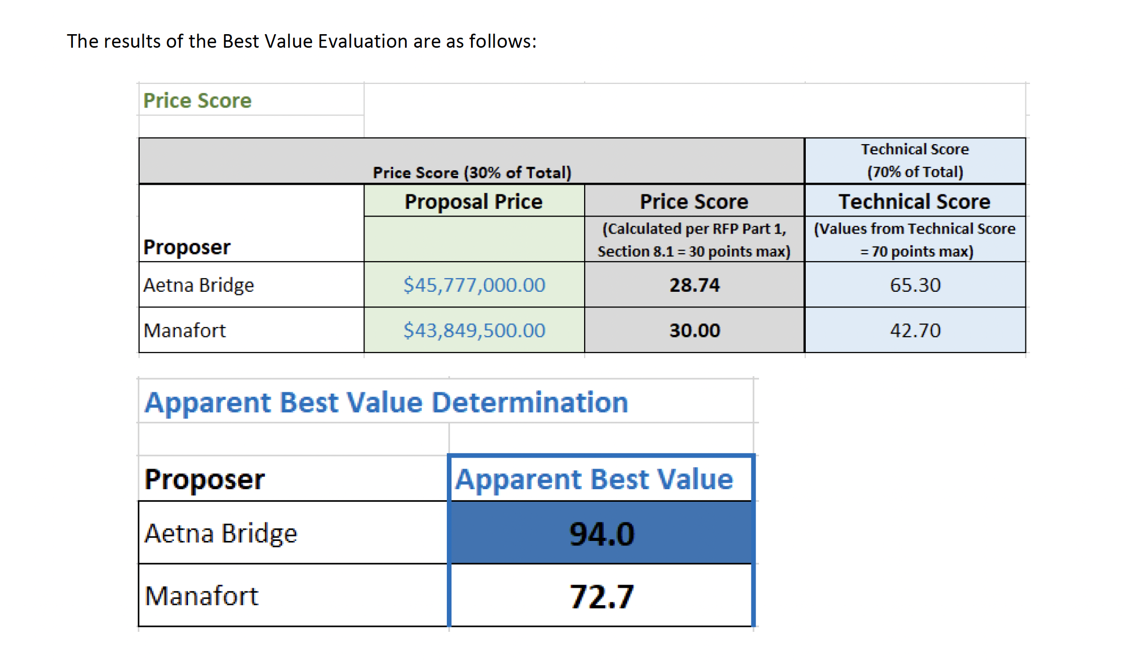The width and height of the screenshot is (1132, 664).
Task: Select the highlighted 94.0 best value cell
Action: coord(601,533)
